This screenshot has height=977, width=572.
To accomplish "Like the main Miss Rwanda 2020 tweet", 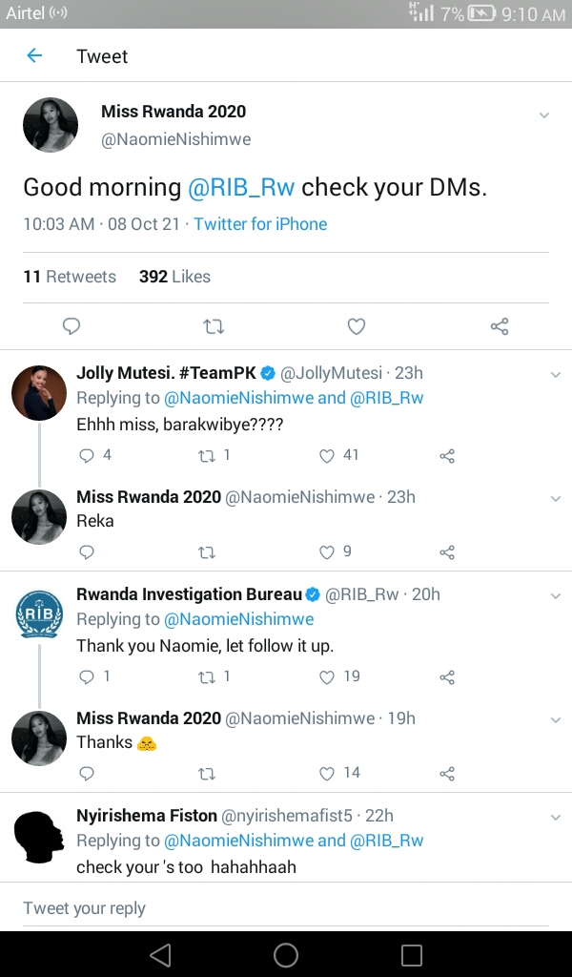I will point(357,327).
